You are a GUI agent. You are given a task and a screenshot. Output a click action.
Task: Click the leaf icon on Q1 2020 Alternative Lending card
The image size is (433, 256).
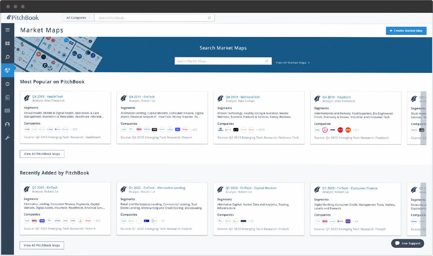pos(124,189)
